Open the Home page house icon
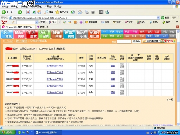Image resolution: width=180 pixels, height=135 pixels. click(39, 12)
